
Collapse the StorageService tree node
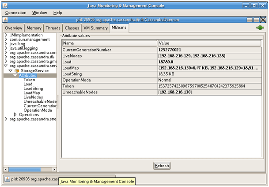pyautogui.click(x=10, y=70)
